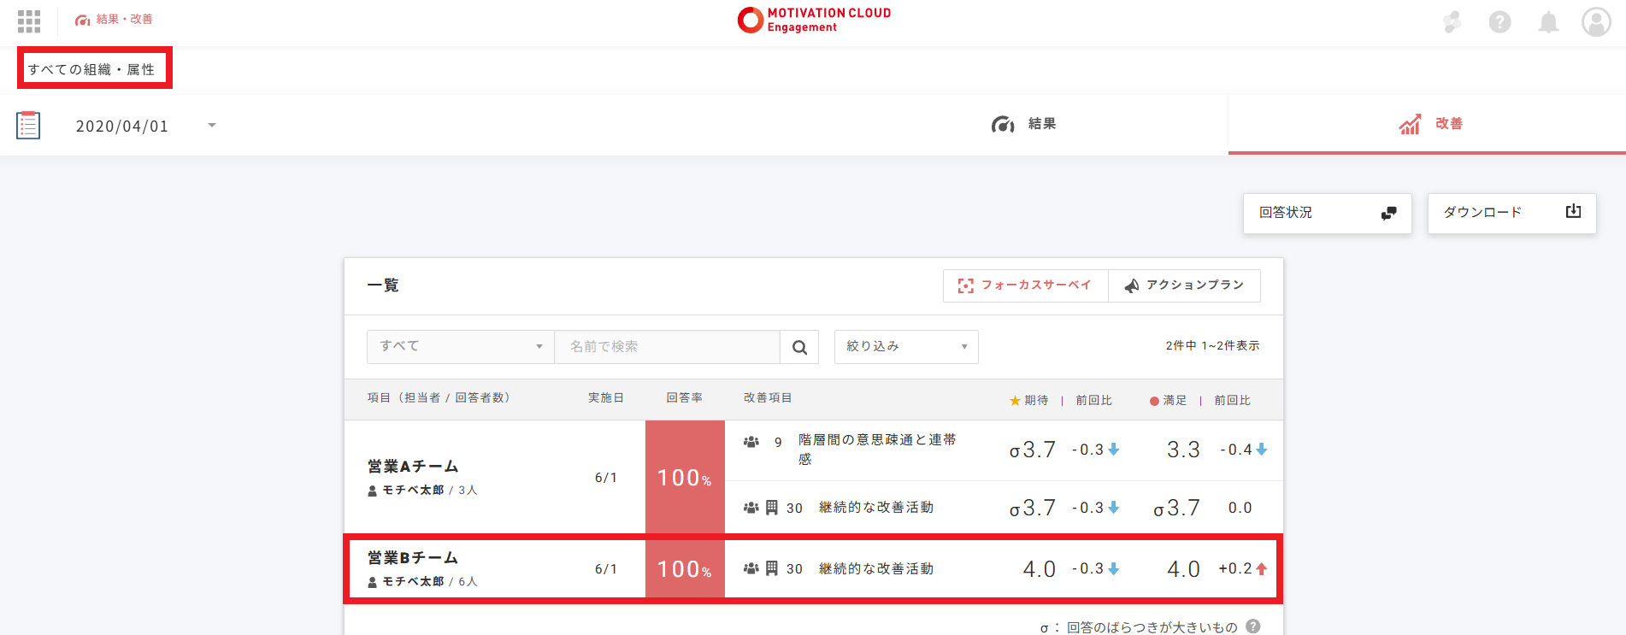Open the user profile avatar
1626x635 pixels.
pyautogui.click(x=1595, y=22)
